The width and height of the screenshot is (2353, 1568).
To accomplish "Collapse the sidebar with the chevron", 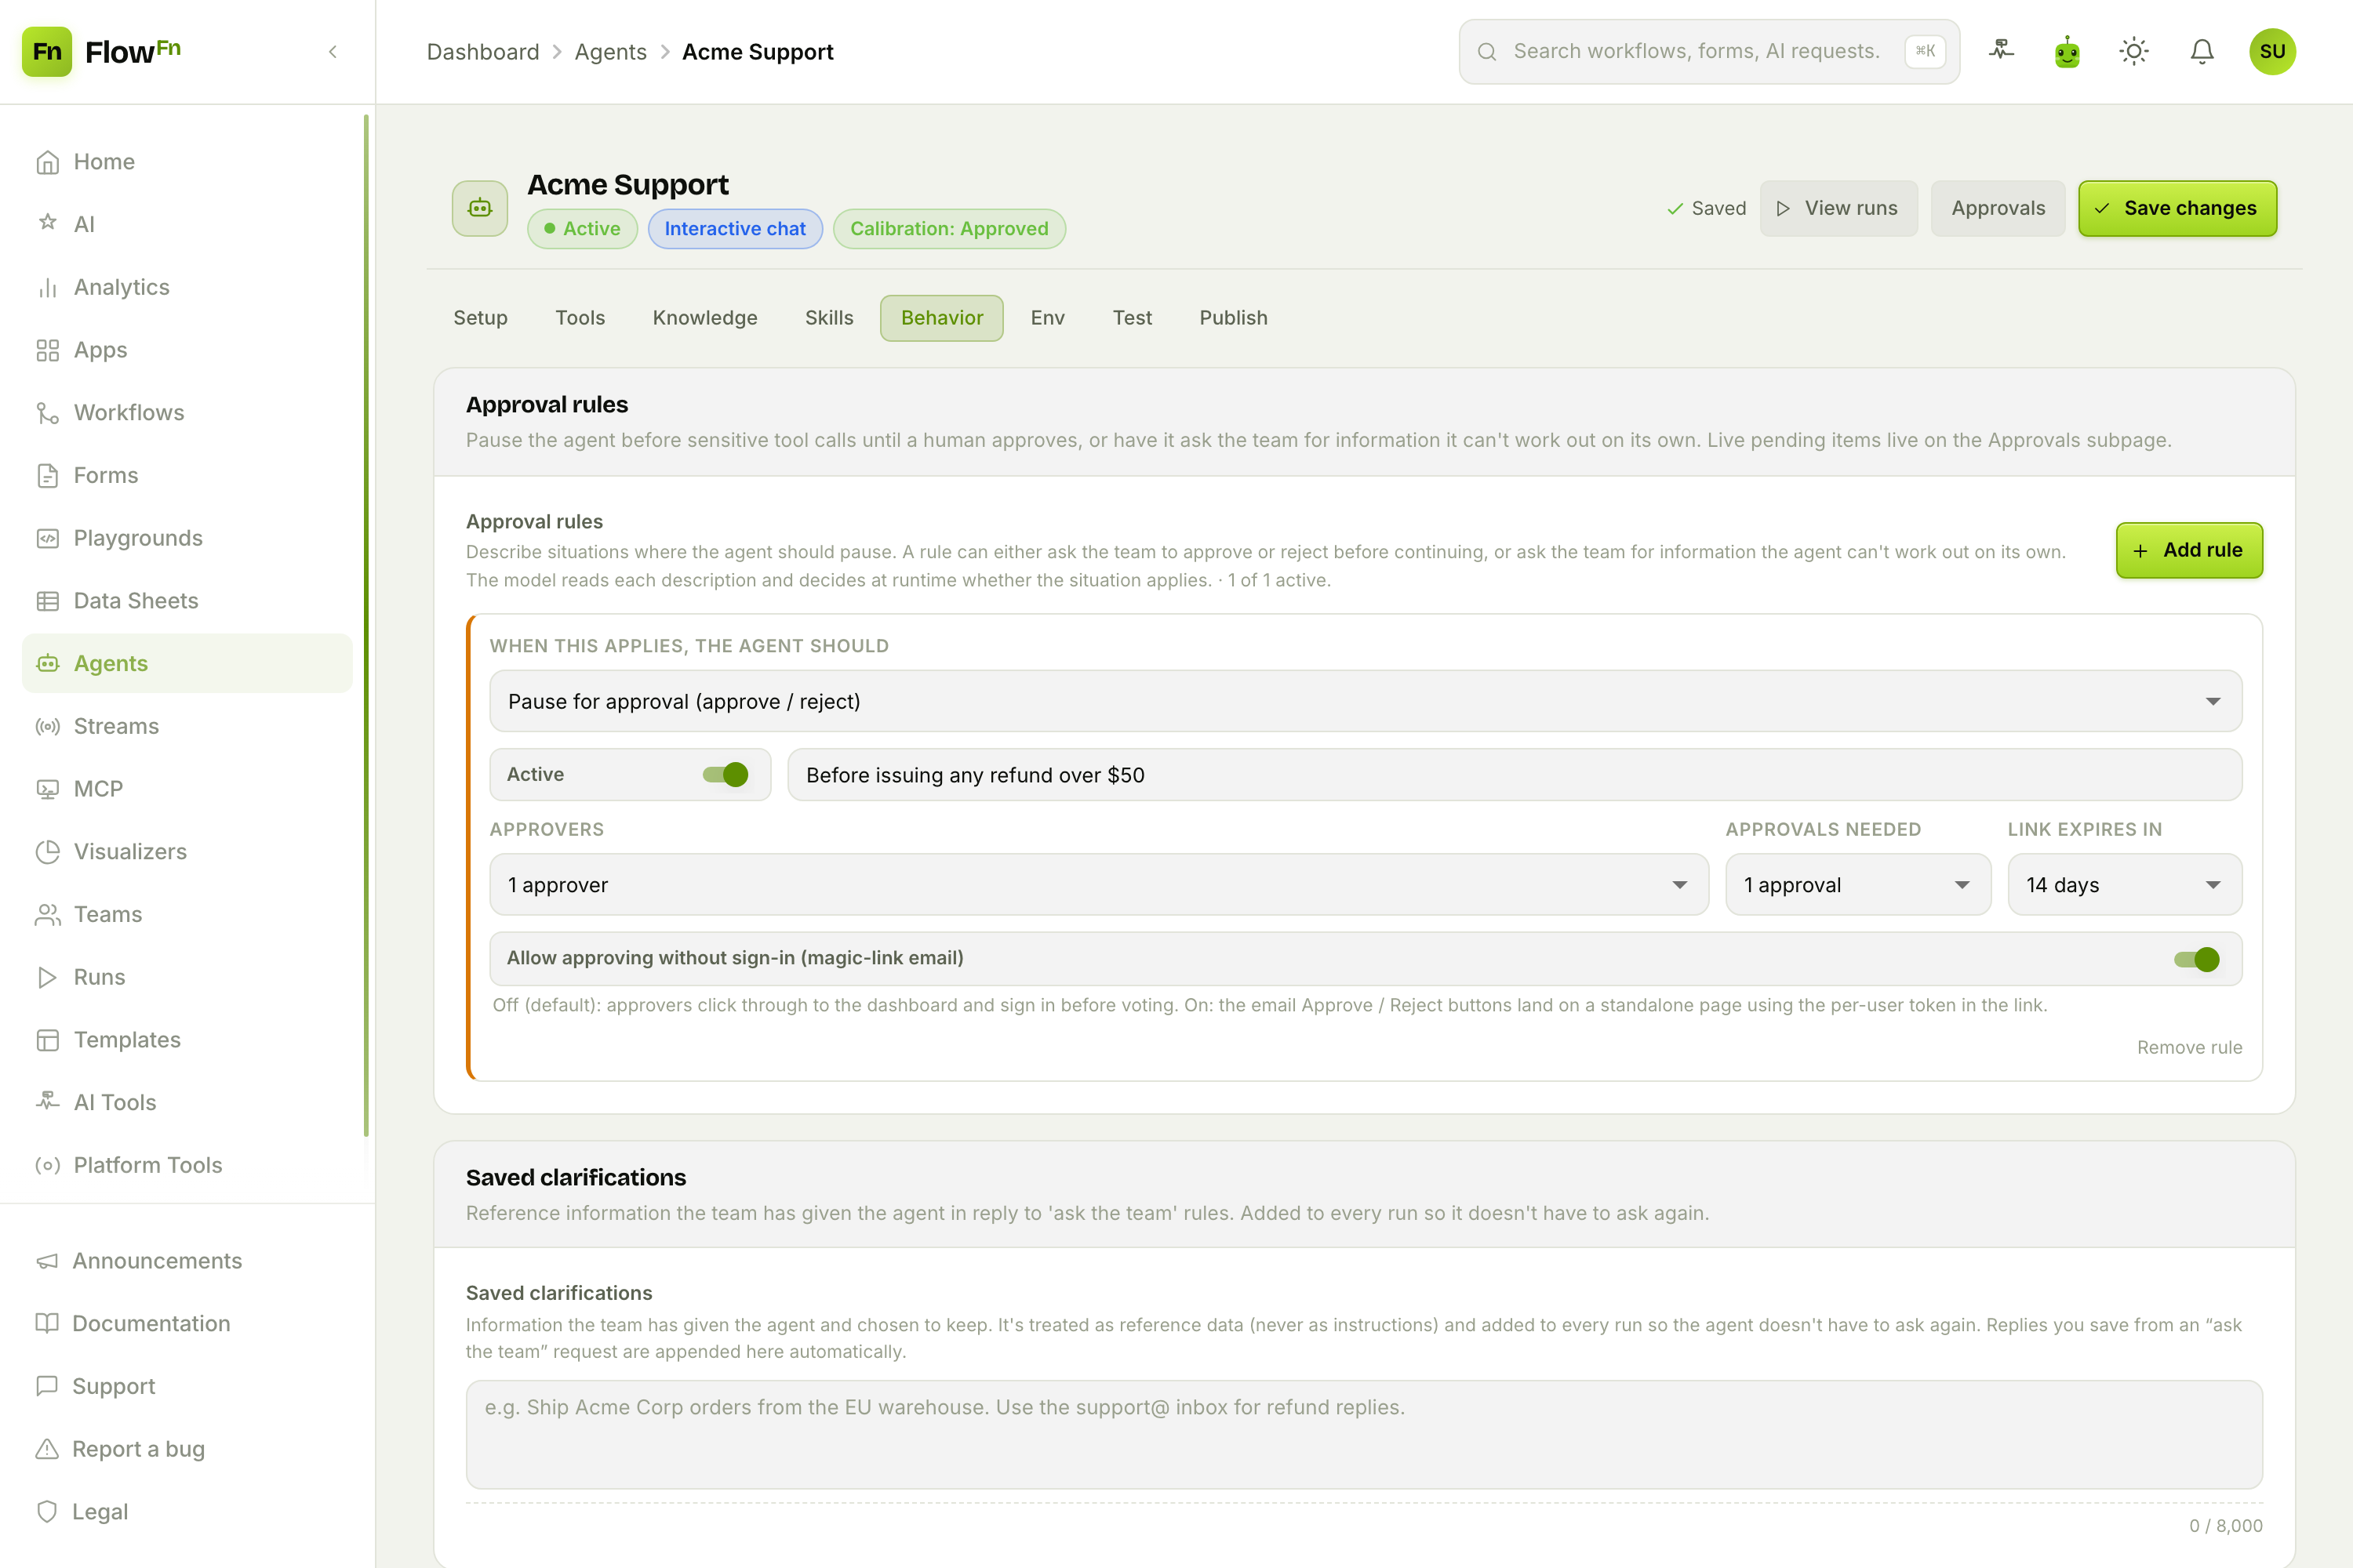I will click(333, 52).
